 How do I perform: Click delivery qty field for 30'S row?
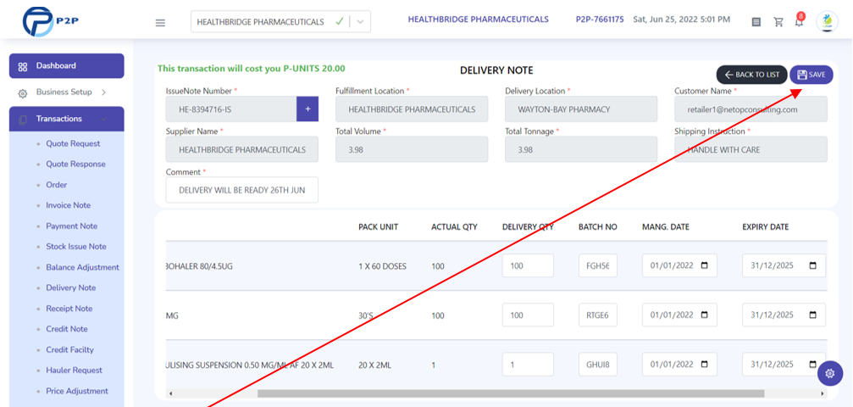coord(528,315)
